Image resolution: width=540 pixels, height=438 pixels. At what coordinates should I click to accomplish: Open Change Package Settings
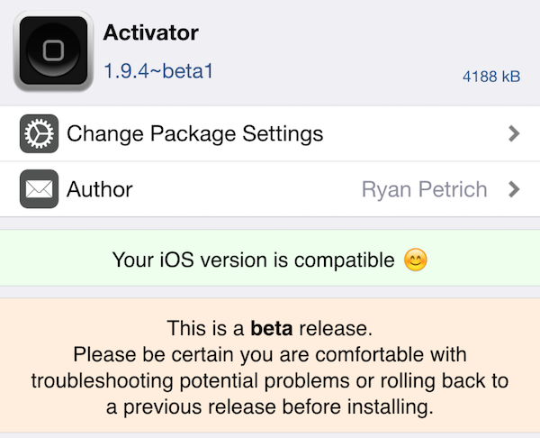pyautogui.click(x=194, y=134)
